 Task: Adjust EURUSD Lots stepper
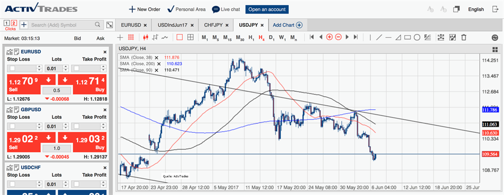click(66, 68)
